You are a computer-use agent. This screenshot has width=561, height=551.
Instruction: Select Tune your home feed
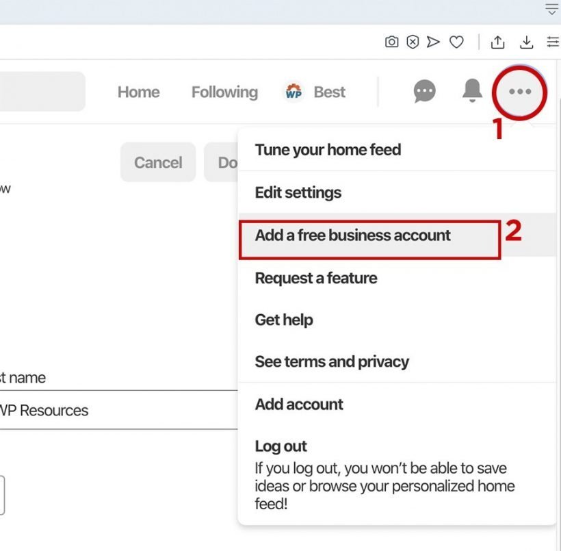click(396, 150)
